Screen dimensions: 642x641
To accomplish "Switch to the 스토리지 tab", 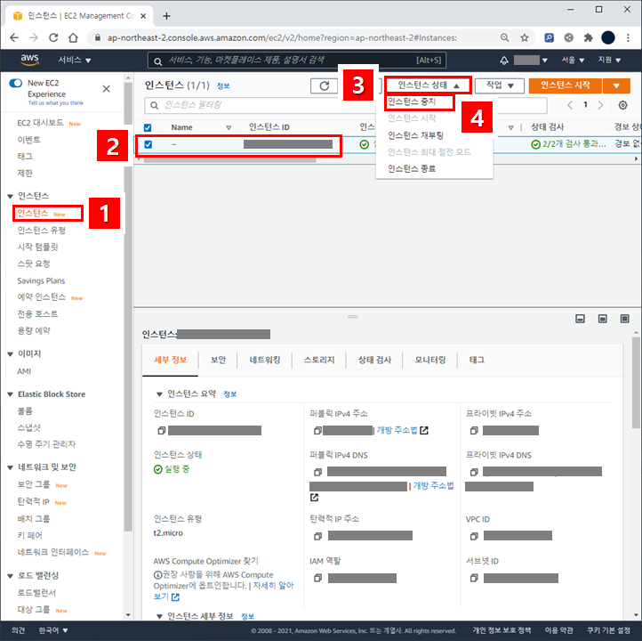I will pyautogui.click(x=319, y=360).
